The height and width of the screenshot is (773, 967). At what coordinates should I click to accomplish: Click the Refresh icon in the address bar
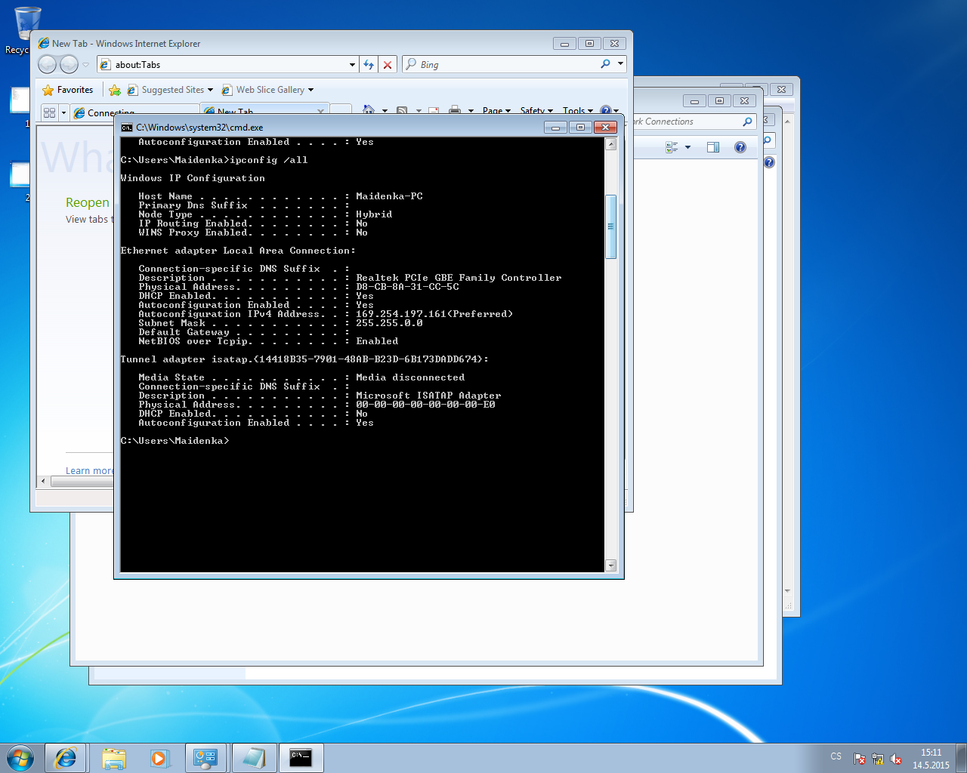(x=369, y=65)
